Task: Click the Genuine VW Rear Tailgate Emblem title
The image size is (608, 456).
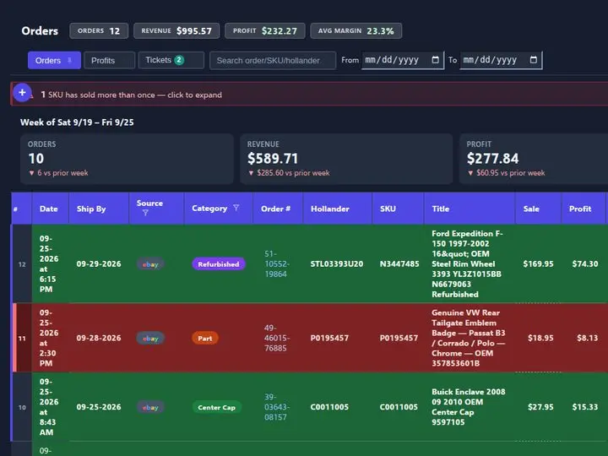Action: pyautogui.click(x=468, y=338)
